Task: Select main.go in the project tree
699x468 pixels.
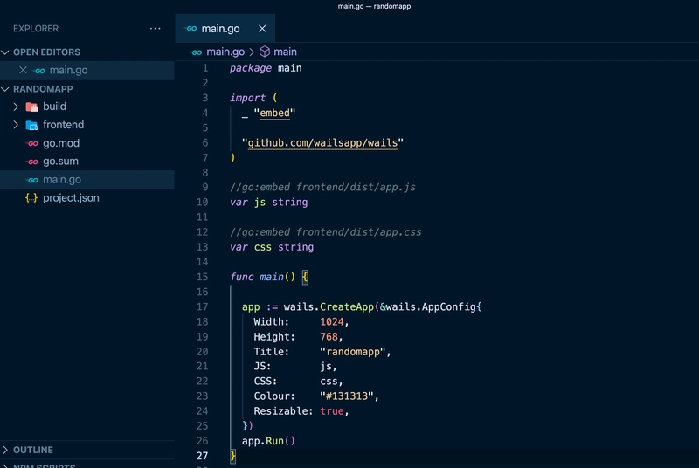Action: pyautogui.click(x=87, y=180)
